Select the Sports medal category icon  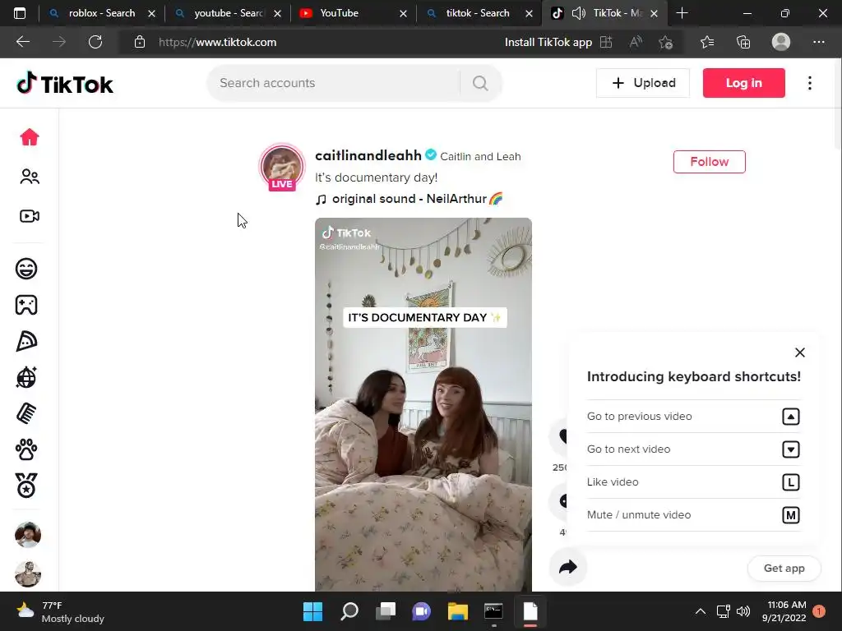pos(26,486)
